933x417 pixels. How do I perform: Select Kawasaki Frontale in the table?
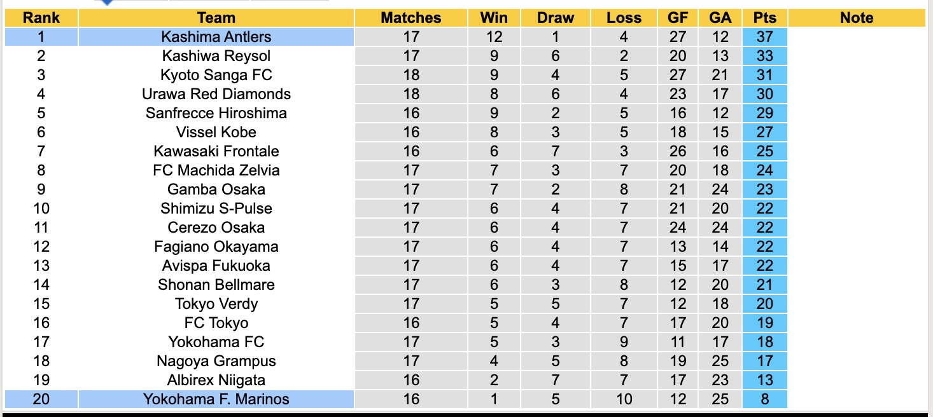pos(216,151)
